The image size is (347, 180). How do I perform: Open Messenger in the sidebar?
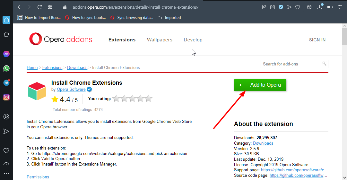click(x=6, y=54)
